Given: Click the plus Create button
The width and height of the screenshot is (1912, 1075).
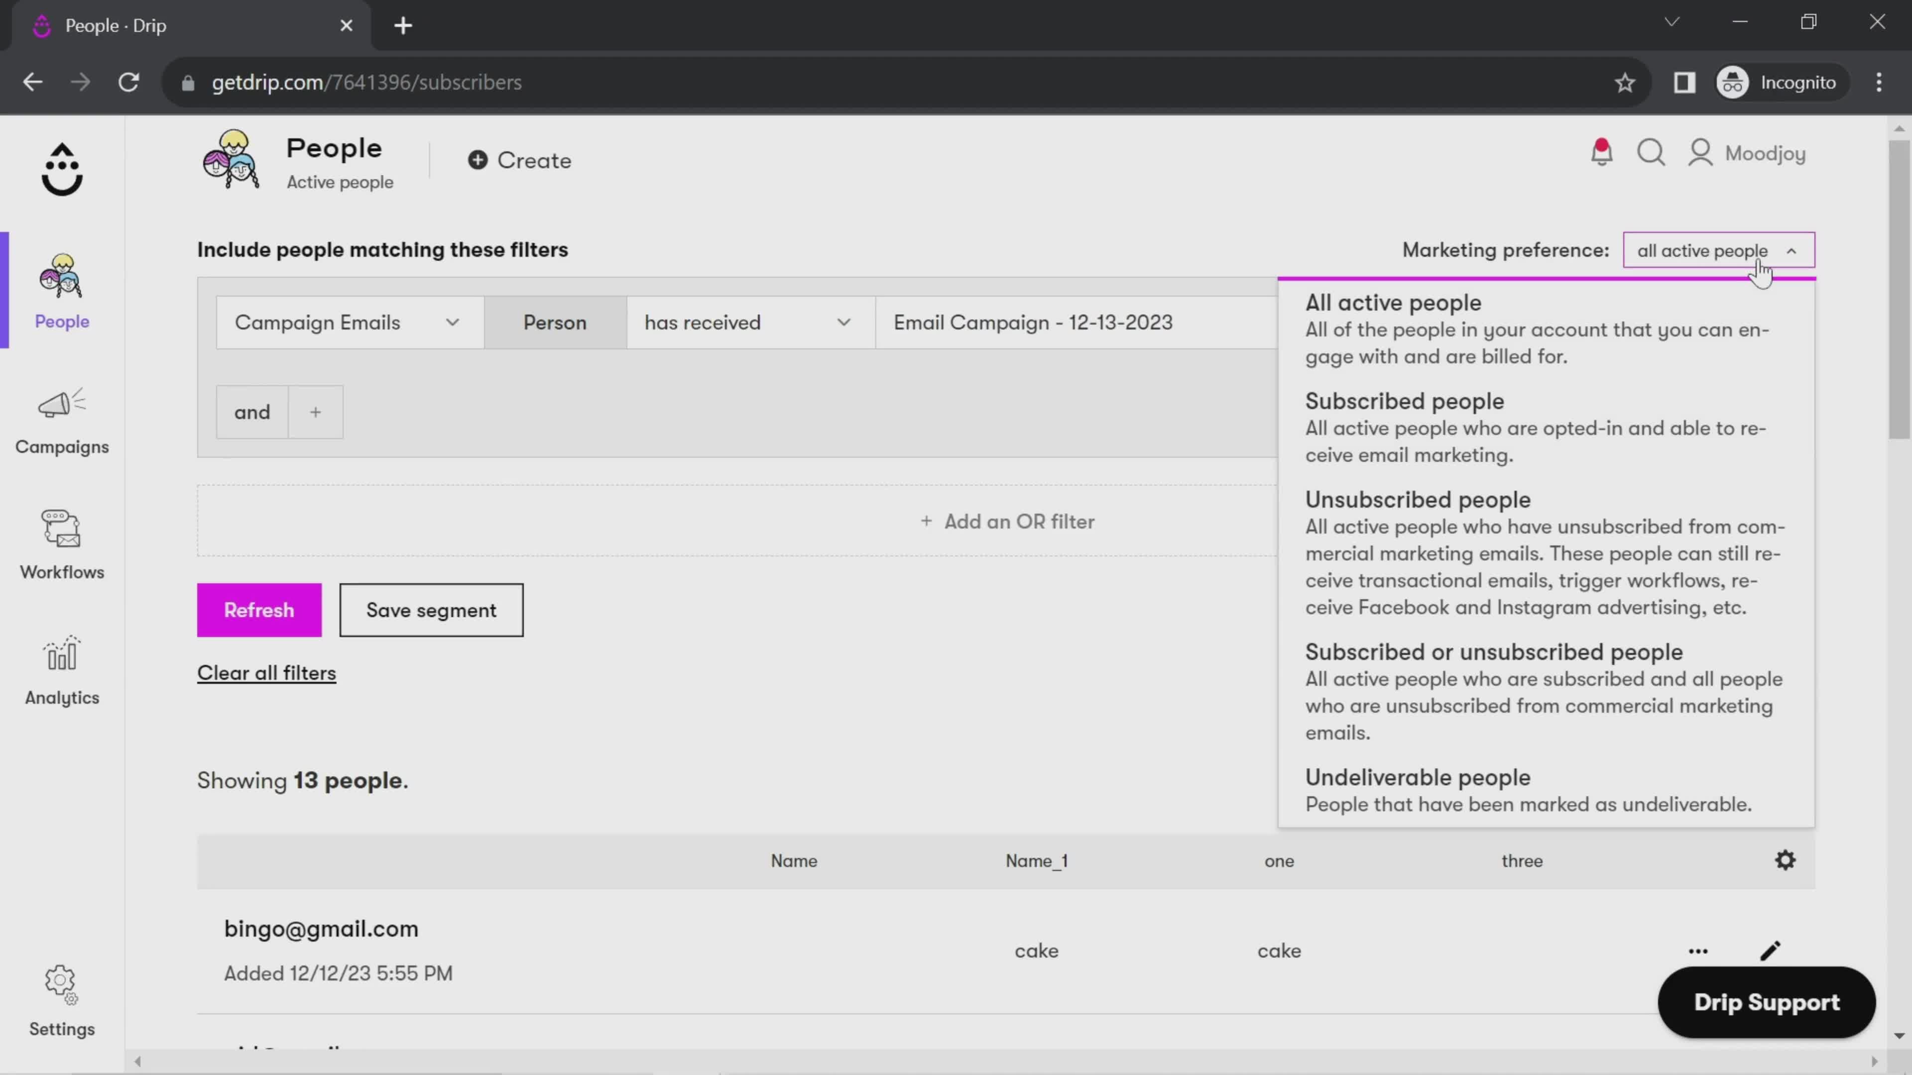Looking at the screenshot, I should 519,160.
